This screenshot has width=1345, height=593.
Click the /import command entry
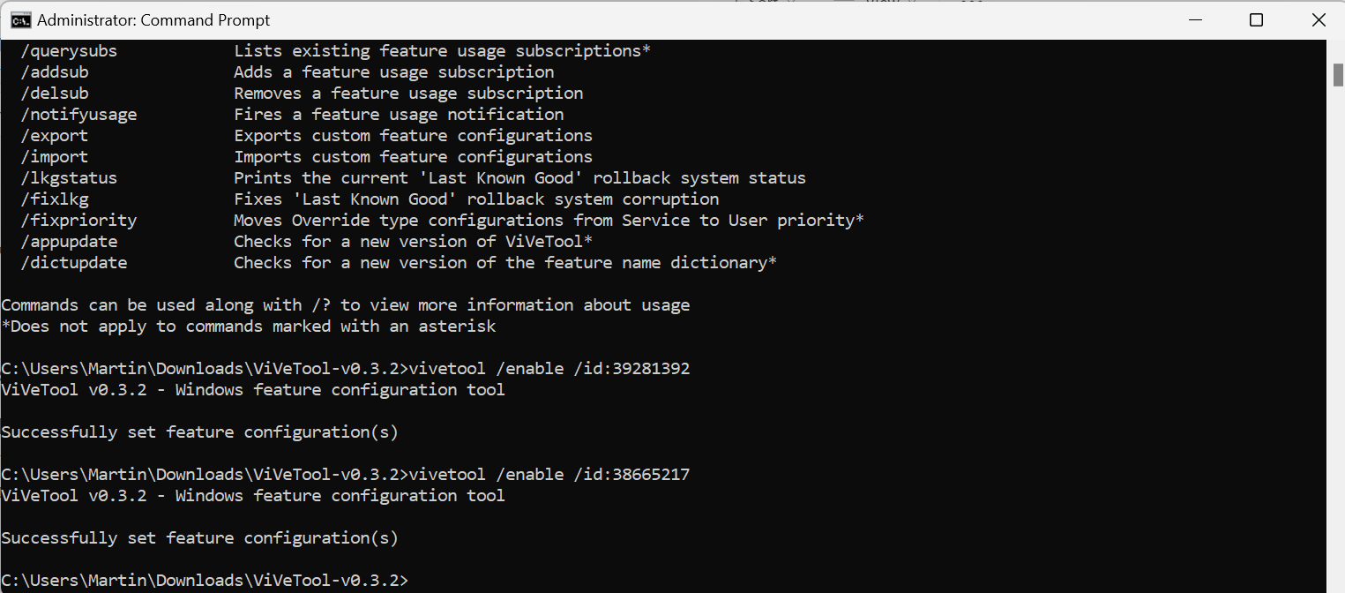coord(55,157)
